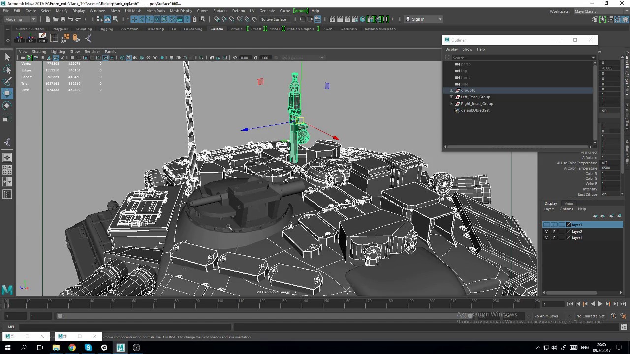Click create new layer icon in layer editor
The height and width of the screenshot is (354, 630).
[612, 216]
